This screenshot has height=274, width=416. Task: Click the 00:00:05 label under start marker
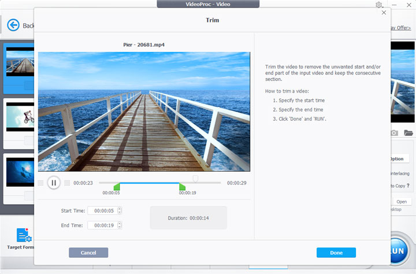pyautogui.click(x=111, y=192)
